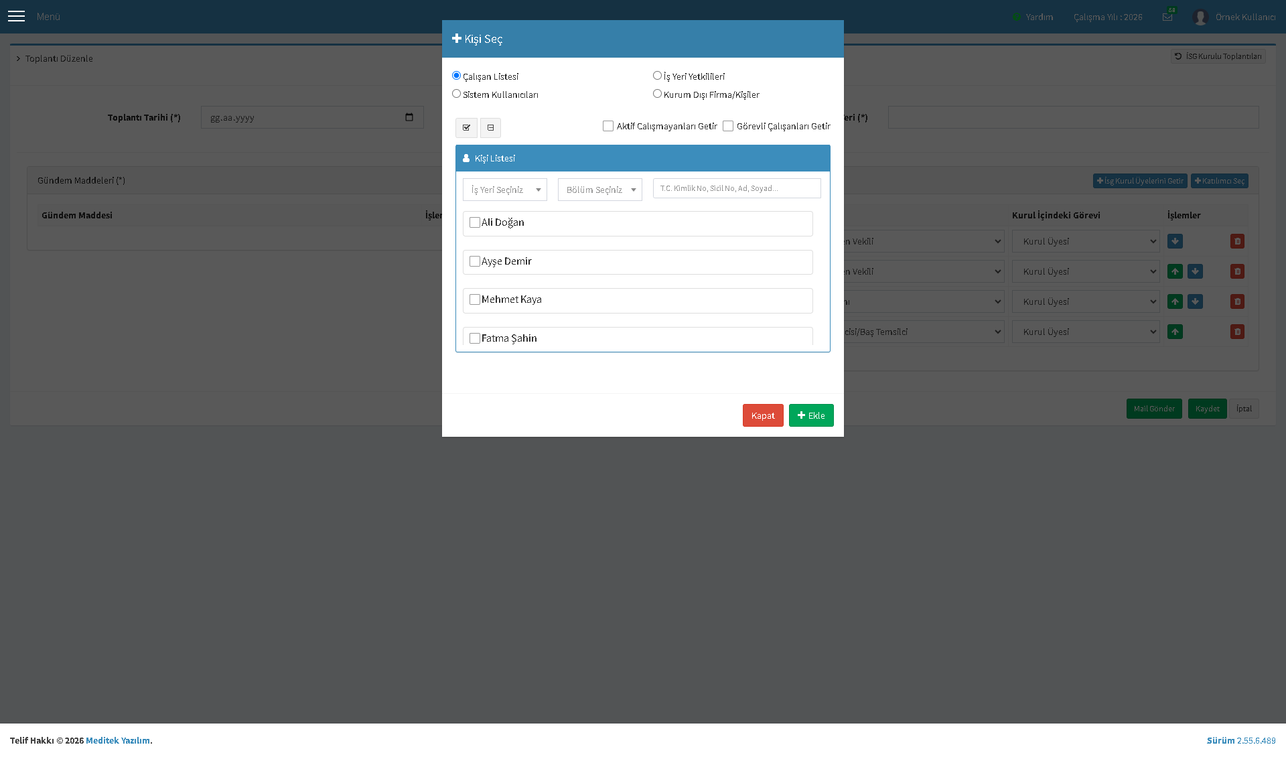Move up the Baş Temsilci row
The height and width of the screenshot is (757, 1286).
(1175, 332)
